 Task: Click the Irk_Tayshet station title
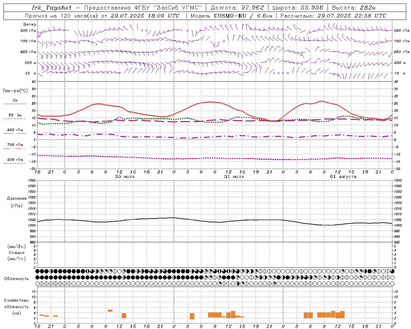pos(52,8)
